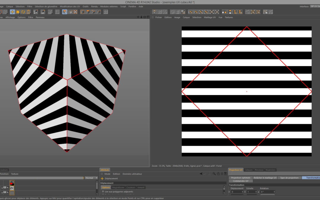Click the Relâcher le maillage UV button
Image resolution: width=320 pixels, height=200 pixels.
(x=265, y=178)
